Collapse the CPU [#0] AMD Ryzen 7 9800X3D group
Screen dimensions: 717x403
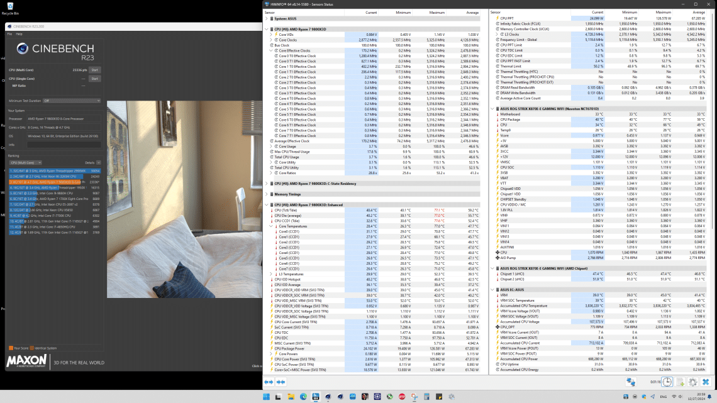(267, 30)
